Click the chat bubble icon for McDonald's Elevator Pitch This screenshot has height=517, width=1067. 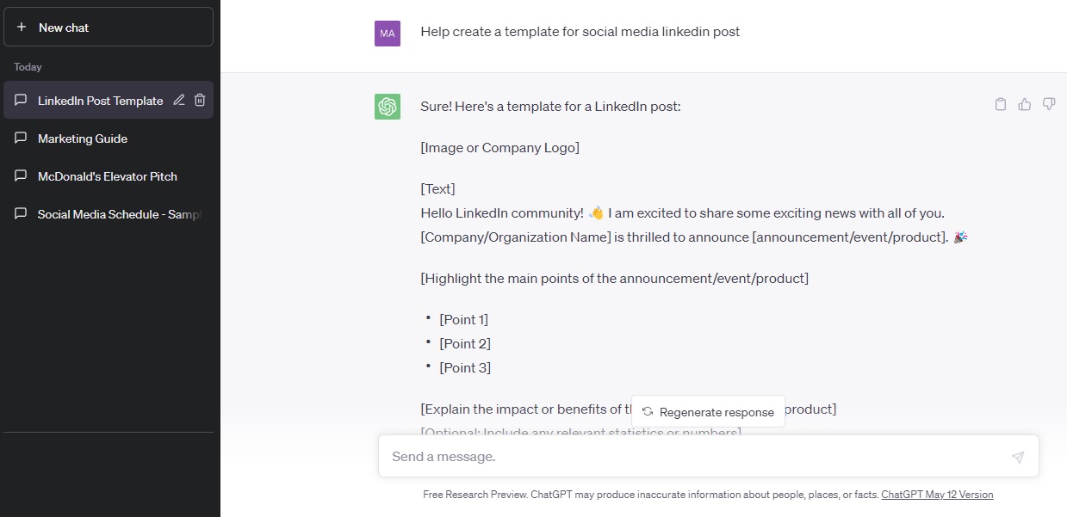point(21,176)
